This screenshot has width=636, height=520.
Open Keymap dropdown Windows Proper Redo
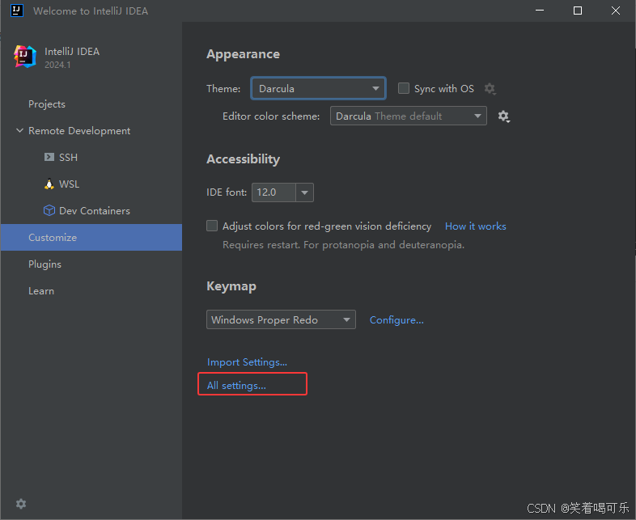pos(281,319)
